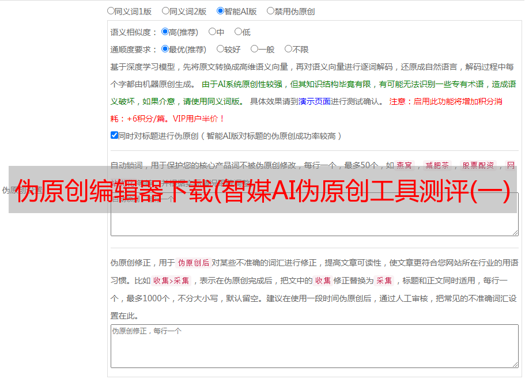Set 语义相似度 to 中
This screenshot has width=525, height=379.
coord(212,32)
